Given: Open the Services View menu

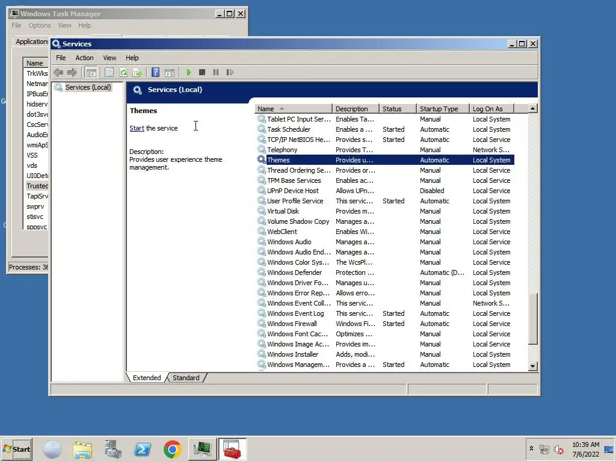Looking at the screenshot, I should click(109, 58).
